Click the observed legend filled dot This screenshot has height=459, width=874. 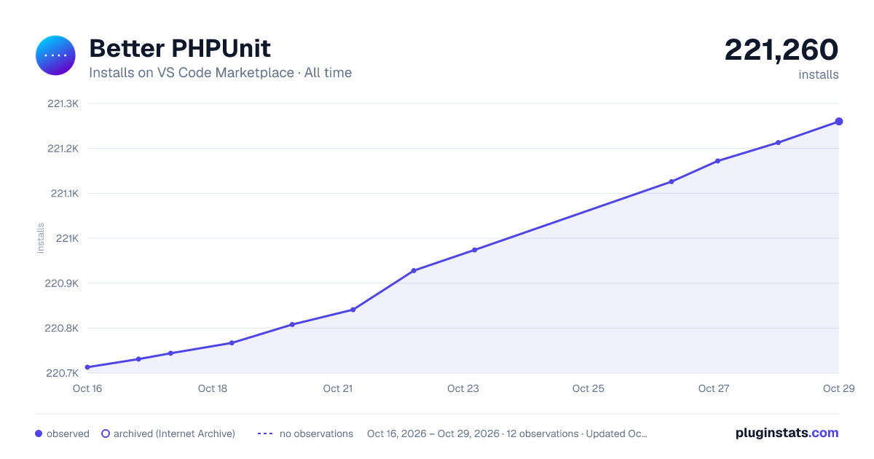[x=39, y=433]
